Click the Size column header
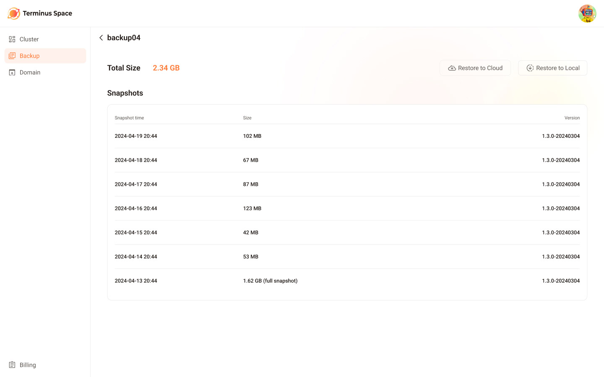Image resolution: width=604 pixels, height=377 pixels. tap(247, 118)
